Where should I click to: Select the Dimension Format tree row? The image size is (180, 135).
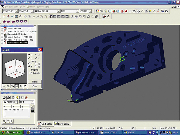pyautogui.click(x=17, y=43)
